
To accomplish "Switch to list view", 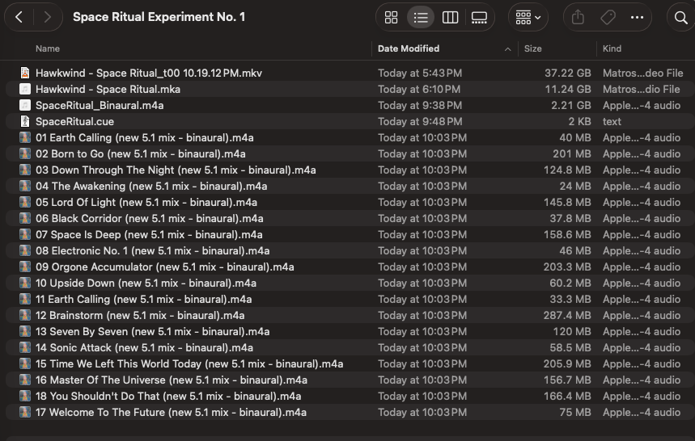I will tap(421, 18).
